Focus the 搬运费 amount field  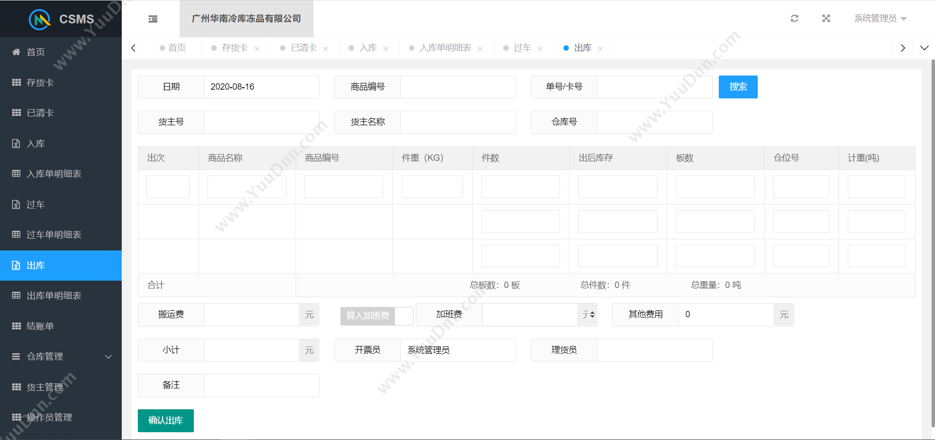(252, 315)
